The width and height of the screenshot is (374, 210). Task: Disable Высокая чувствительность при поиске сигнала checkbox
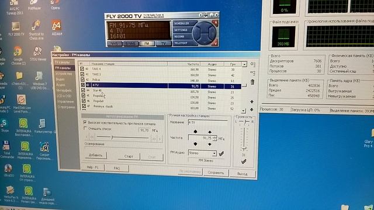(x=85, y=123)
